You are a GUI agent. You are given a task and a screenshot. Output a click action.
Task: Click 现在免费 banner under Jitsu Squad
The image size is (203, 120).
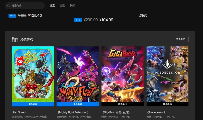coord(33,104)
